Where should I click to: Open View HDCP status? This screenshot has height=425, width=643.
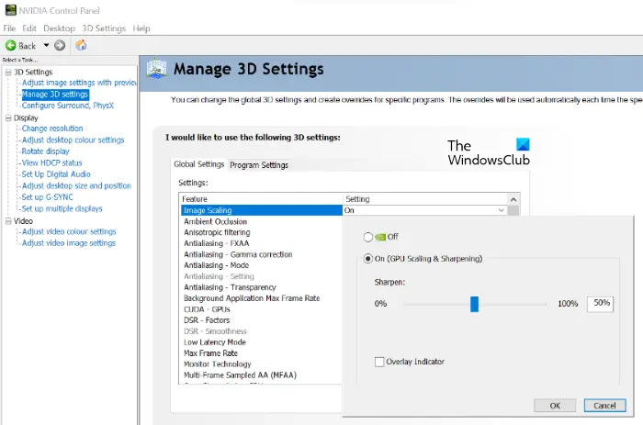point(51,162)
